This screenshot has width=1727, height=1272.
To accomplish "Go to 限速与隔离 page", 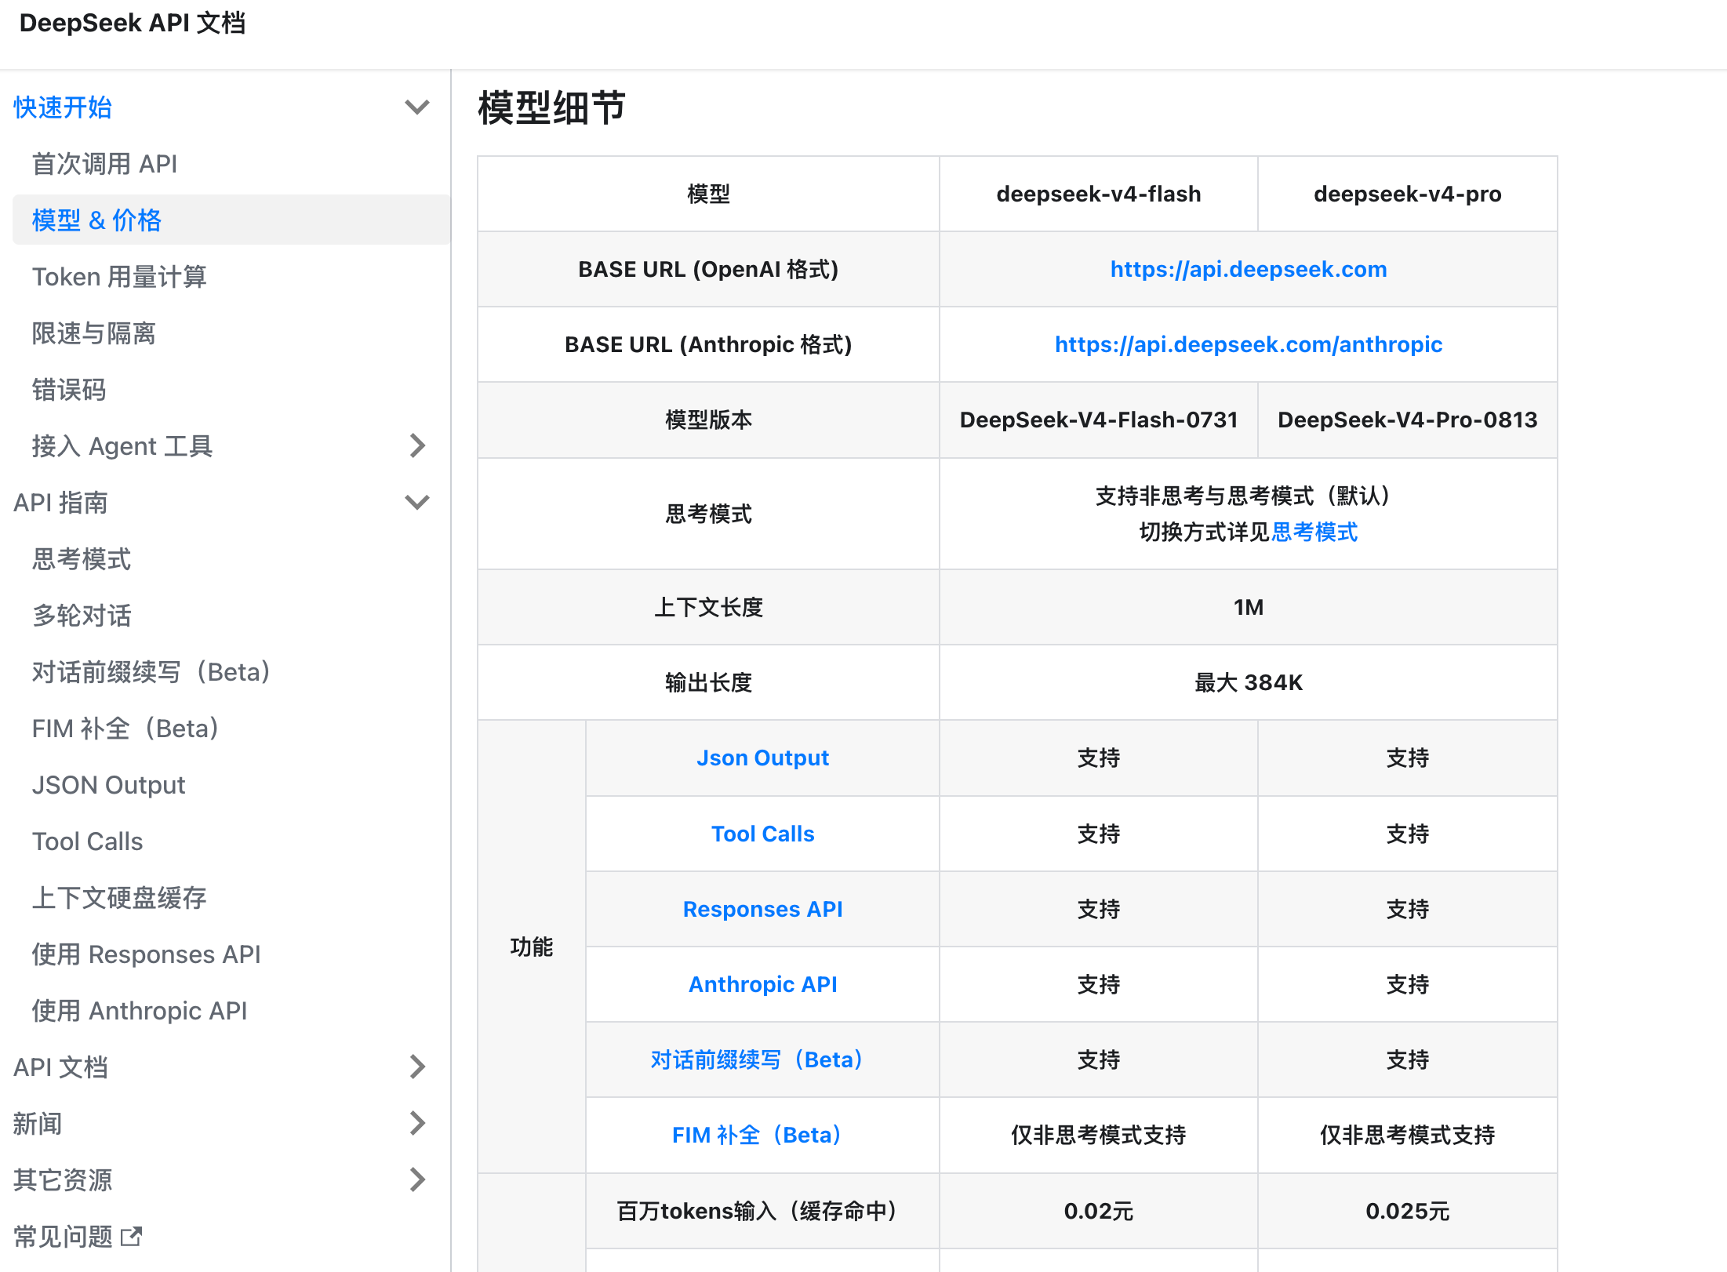I will [x=93, y=333].
